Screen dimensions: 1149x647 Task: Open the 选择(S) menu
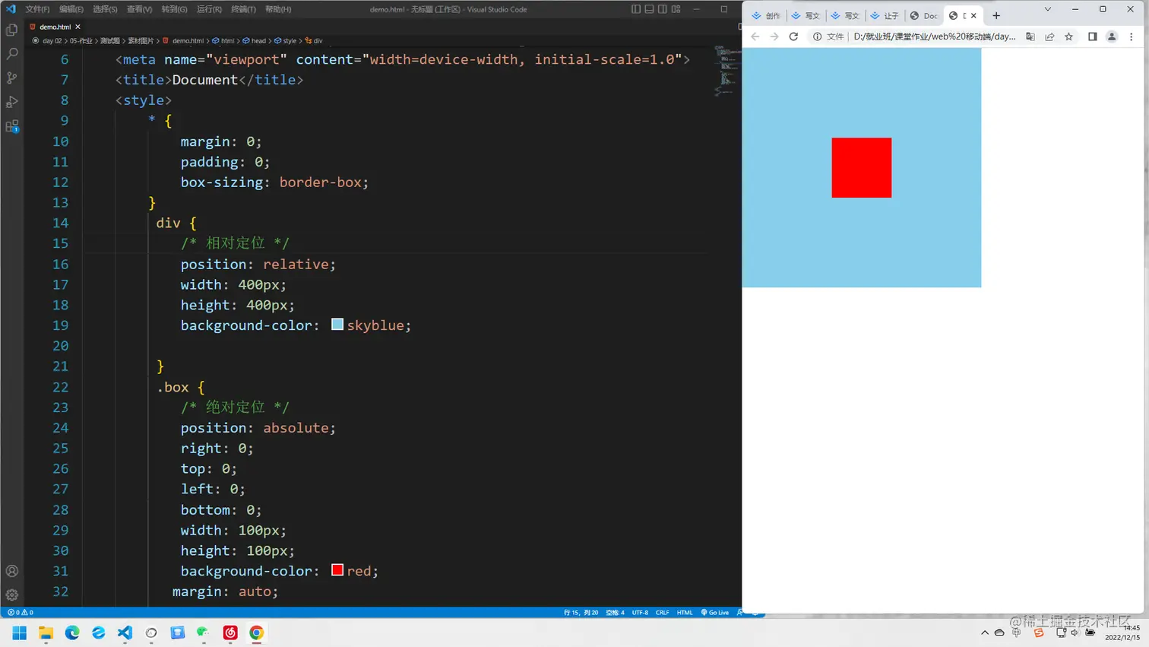[x=105, y=9]
